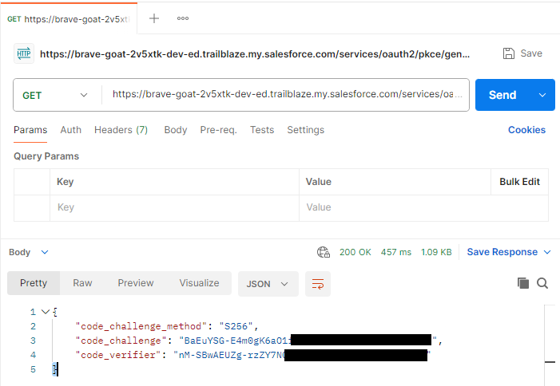Open a new request tab with plus icon
The image size is (560, 386).
(x=154, y=18)
